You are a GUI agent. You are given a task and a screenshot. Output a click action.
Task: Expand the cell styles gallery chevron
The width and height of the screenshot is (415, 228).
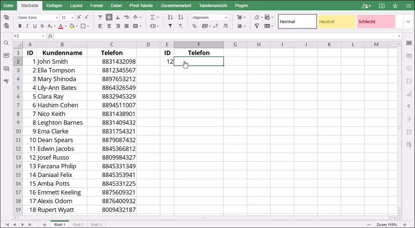pyautogui.click(x=408, y=22)
